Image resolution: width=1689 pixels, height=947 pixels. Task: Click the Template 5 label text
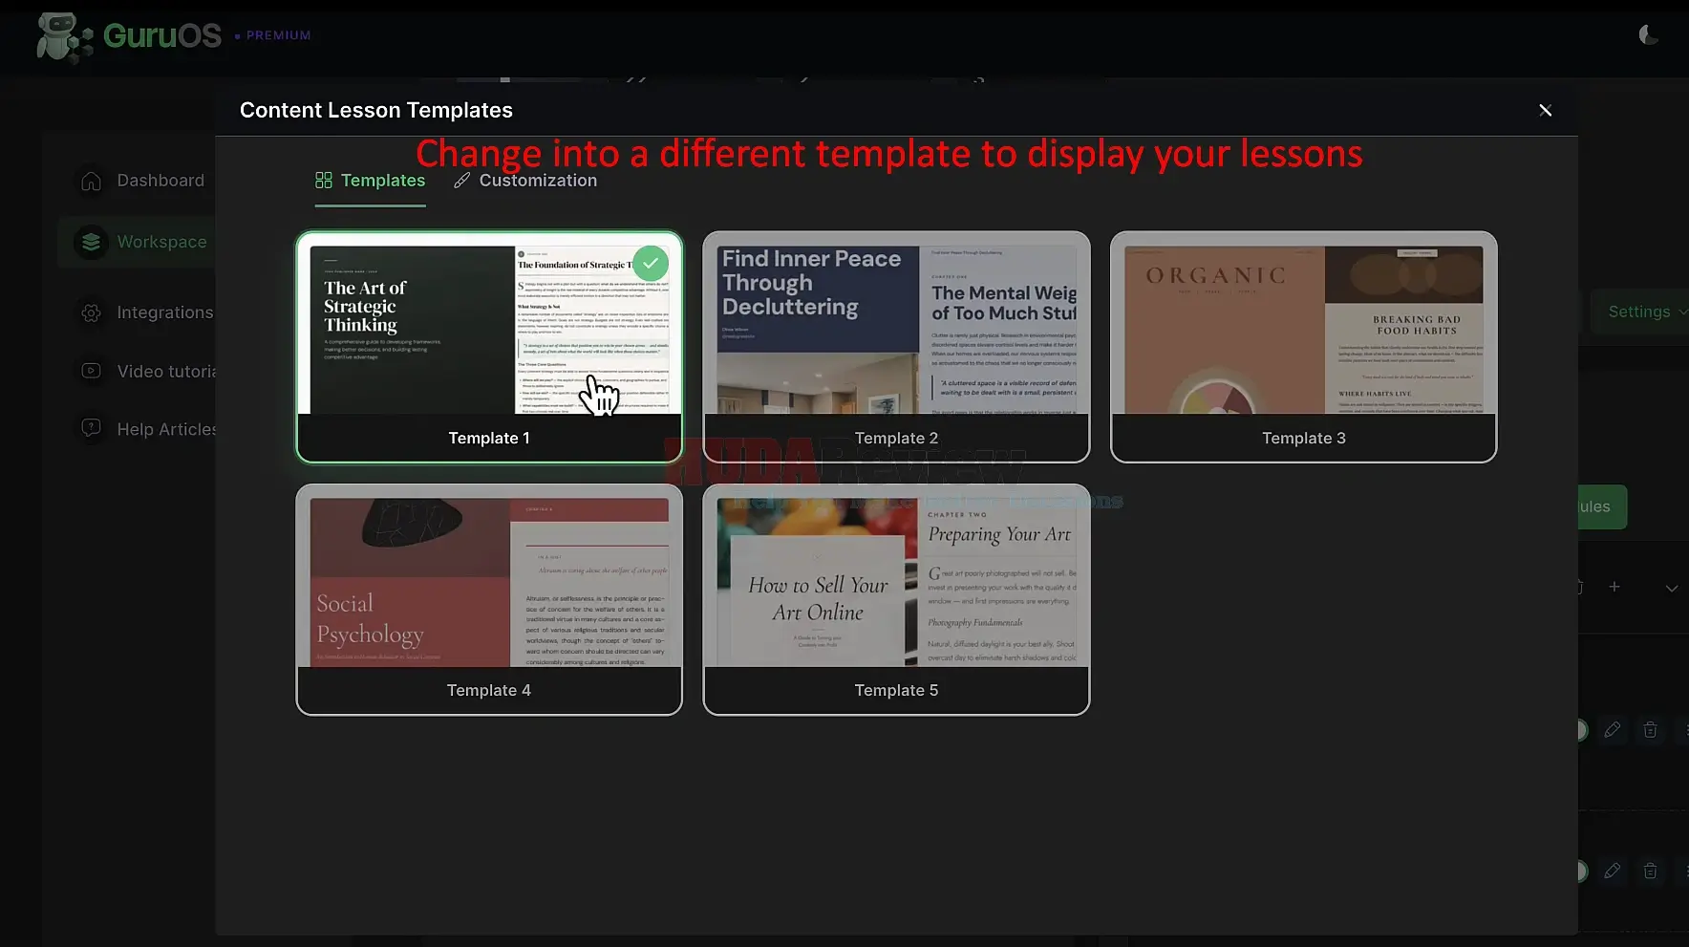click(x=896, y=690)
